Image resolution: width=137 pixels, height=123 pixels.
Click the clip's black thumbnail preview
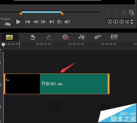point(22,84)
